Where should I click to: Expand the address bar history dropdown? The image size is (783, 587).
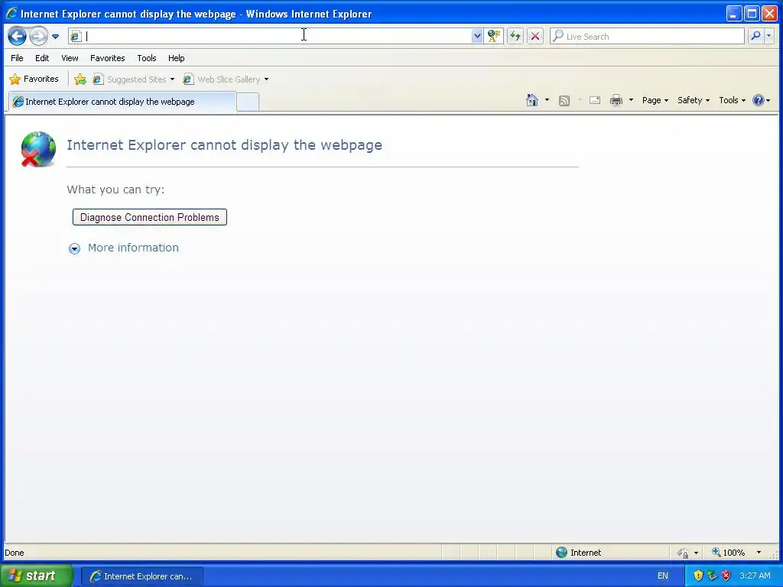477,36
